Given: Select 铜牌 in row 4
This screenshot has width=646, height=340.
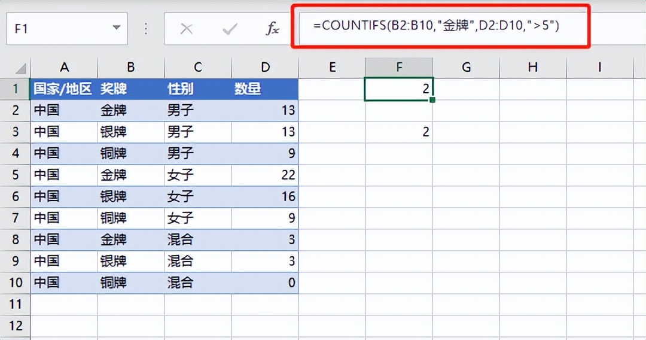Looking at the screenshot, I should [x=131, y=153].
